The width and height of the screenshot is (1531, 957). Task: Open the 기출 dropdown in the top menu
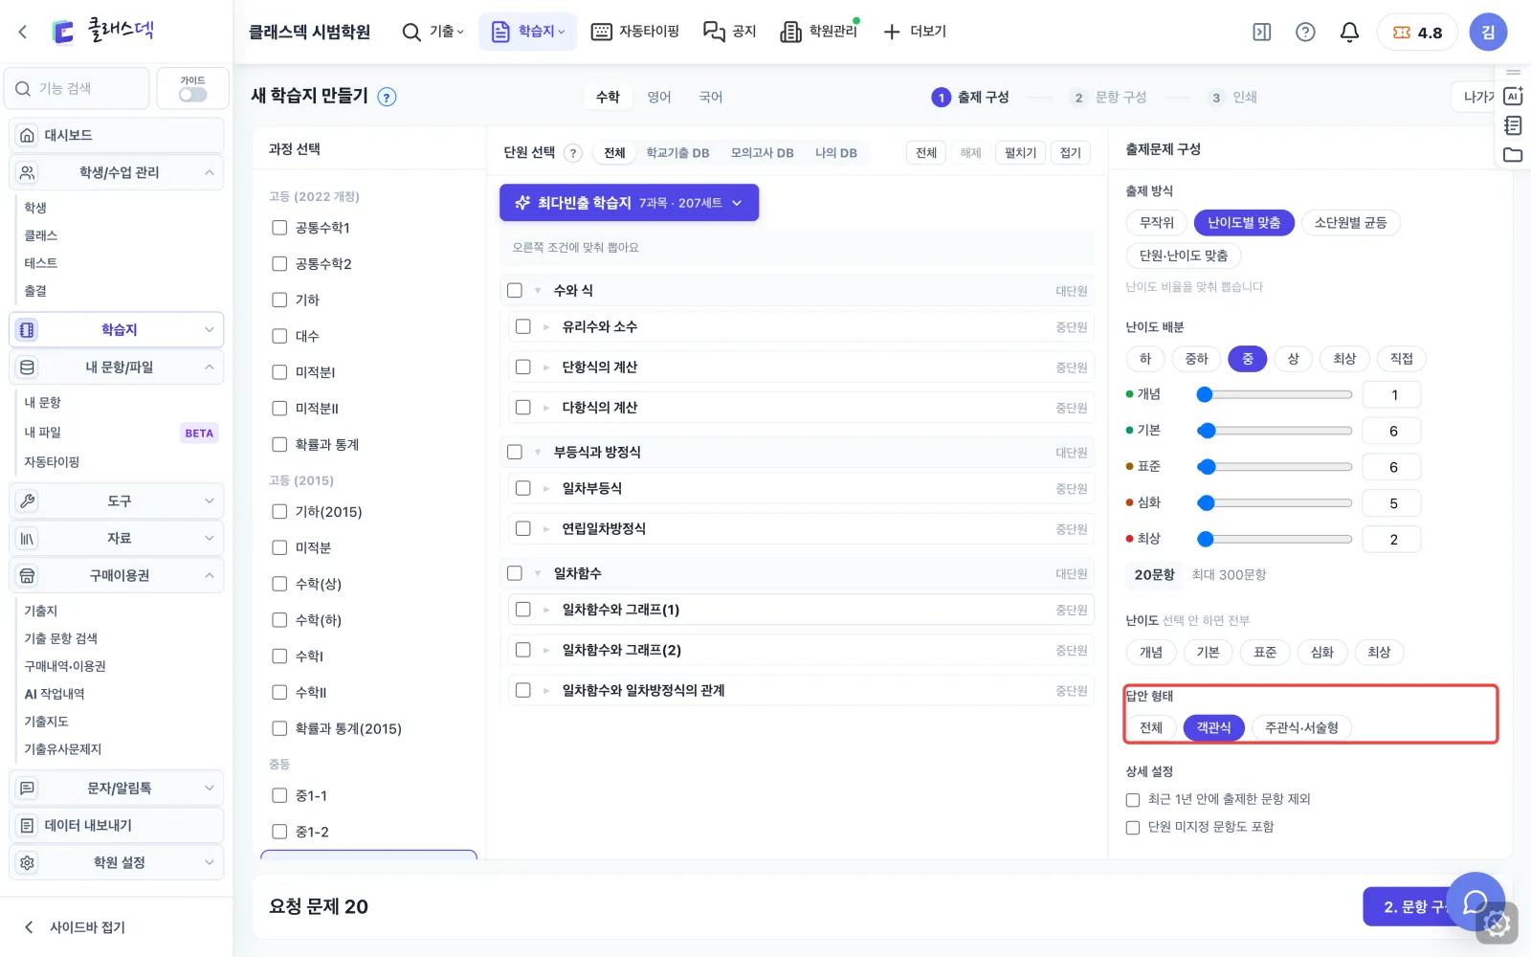pos(433,32)
